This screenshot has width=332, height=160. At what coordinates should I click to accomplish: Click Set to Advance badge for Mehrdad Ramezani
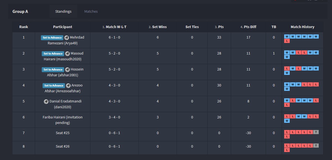pyautogui.click(x=52, y=38)
